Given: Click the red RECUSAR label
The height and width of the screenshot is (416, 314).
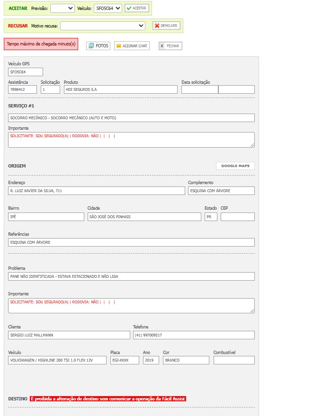Looking at the screenshot, I should click(18, 26).
